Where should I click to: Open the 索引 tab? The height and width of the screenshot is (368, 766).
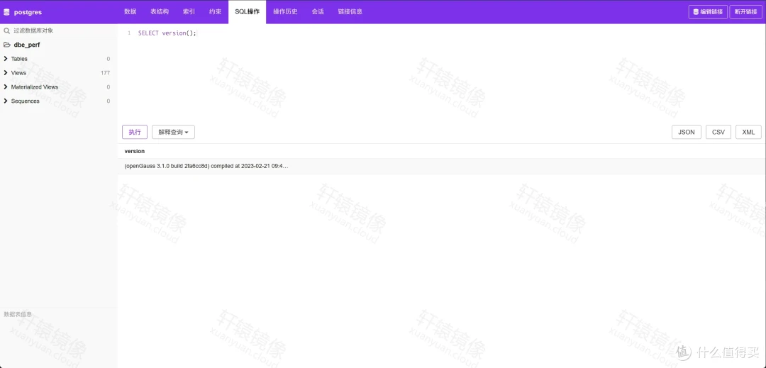point(189,12)
